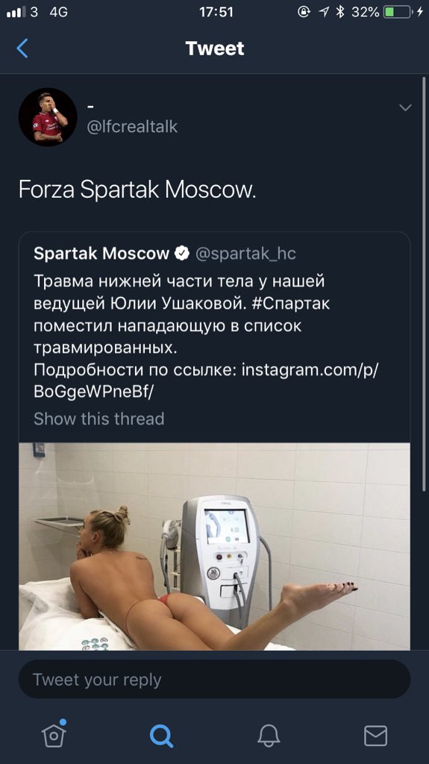Tap the @lfcrealtalk profile avatar
429x764 pixels.
pyautogui.click(x=48, y=117)
